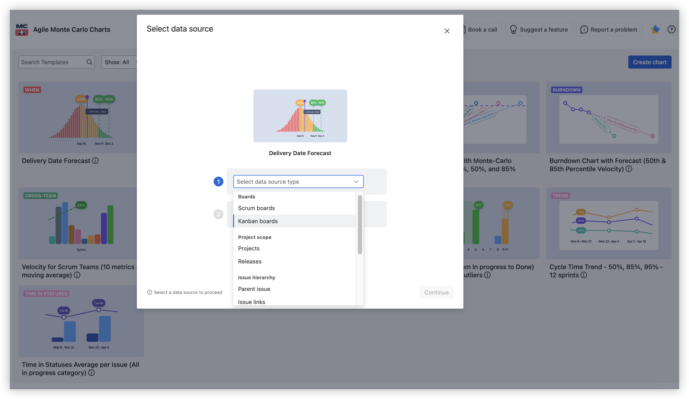Open Velocity for Scrum Teams template thumbnail

tap(78, 223)
